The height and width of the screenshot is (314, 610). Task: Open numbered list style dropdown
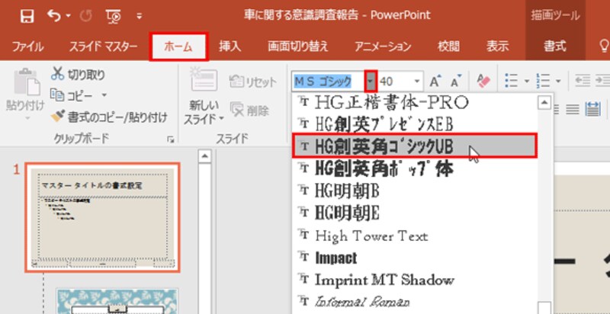558,82
